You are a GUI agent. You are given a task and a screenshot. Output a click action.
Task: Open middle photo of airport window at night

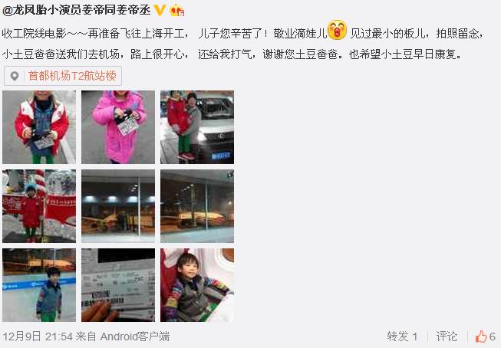coord(118,206)
